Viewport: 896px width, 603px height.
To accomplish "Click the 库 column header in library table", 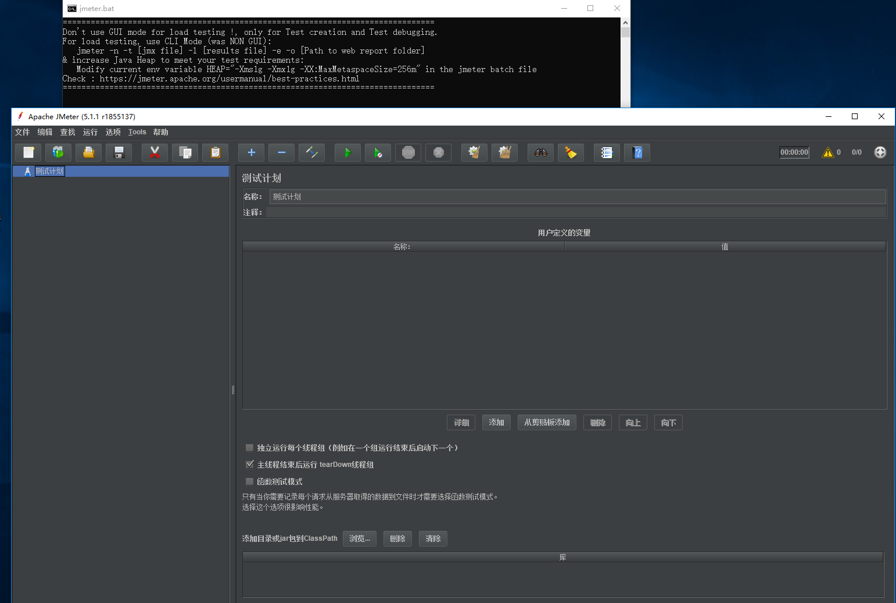I will pos(563,557).
